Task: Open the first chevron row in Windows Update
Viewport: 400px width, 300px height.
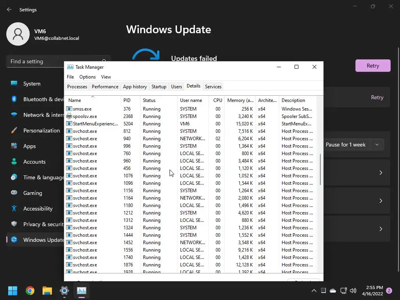Action: coord(380,172)
